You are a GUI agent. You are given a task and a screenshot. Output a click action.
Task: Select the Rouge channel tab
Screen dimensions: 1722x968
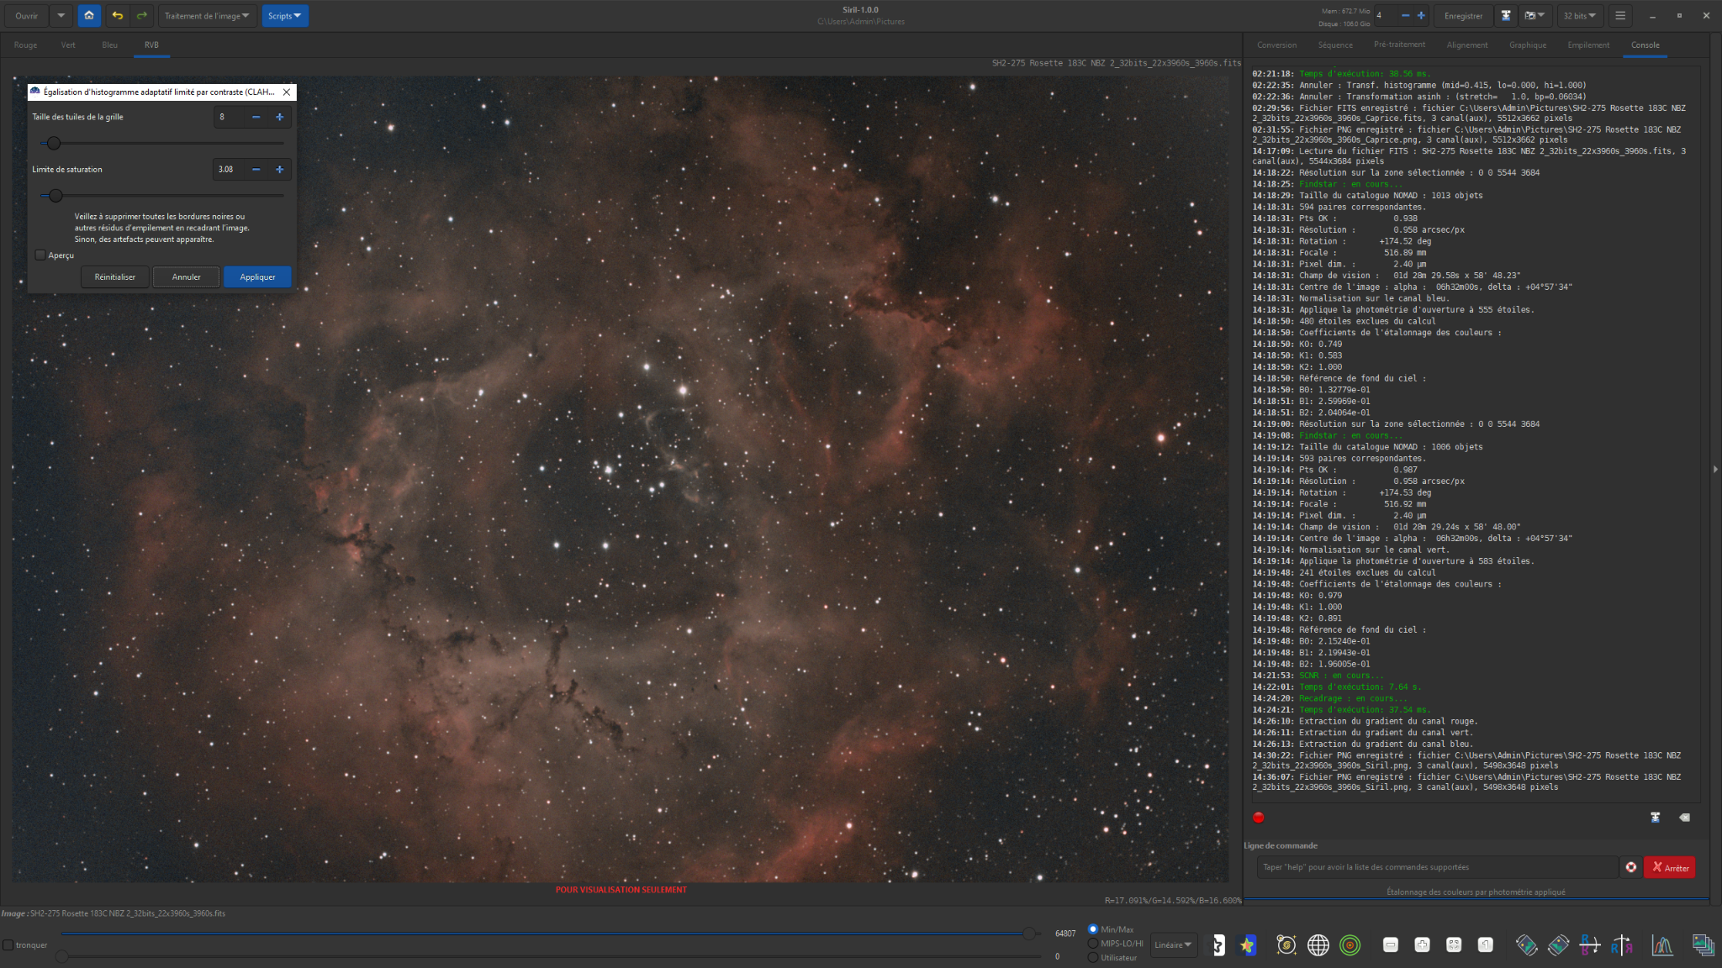tap(25, 45)
